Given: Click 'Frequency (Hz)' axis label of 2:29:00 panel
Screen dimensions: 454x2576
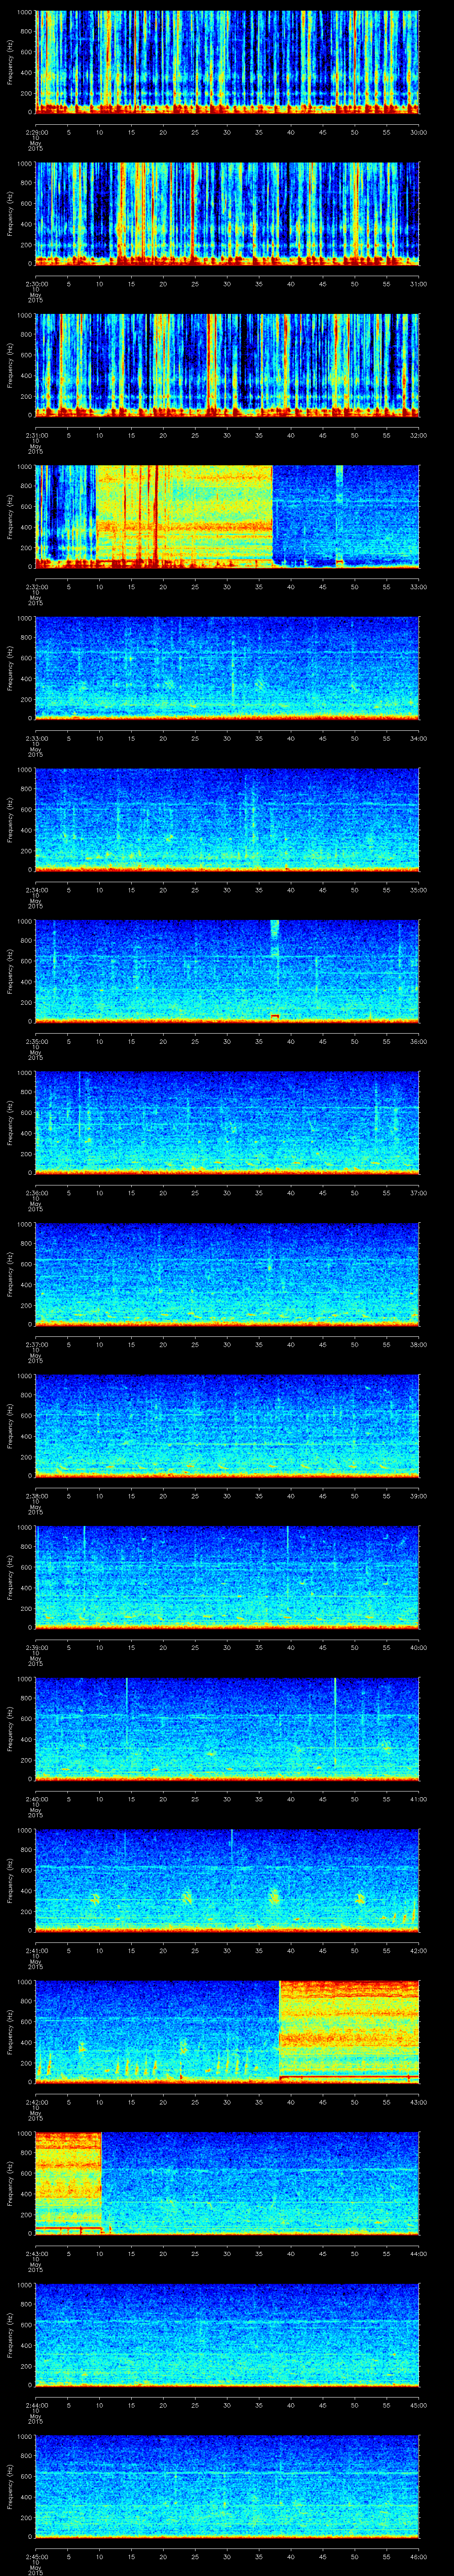Looking at the screenshot, I should pyautogui.click(x=10, y=62).
